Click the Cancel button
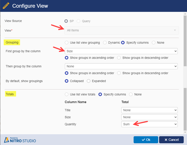Image resolution: width=187 pixels, height=145 pixels. point(171,140)
